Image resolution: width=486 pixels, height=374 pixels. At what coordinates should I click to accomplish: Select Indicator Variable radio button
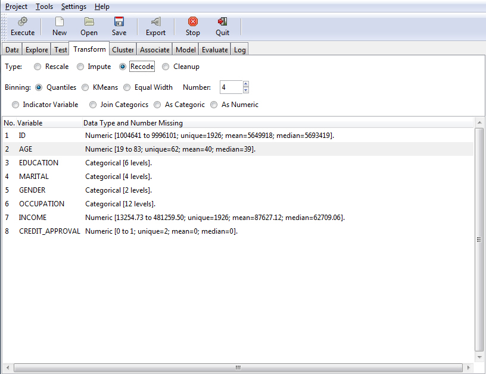tap(15, 105)
